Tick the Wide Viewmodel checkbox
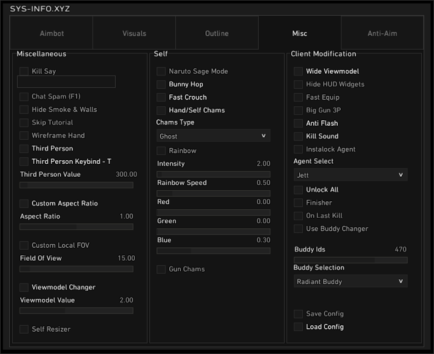This screenshot has width=434, height=354. 299,72
